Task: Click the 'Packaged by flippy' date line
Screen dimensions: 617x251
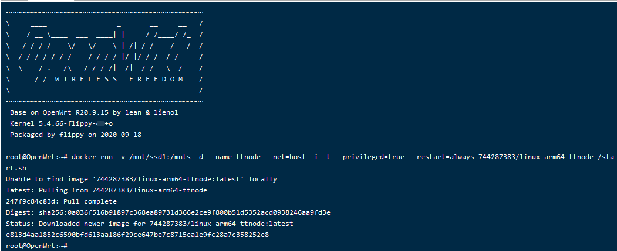Action: [x=76, y=135]
